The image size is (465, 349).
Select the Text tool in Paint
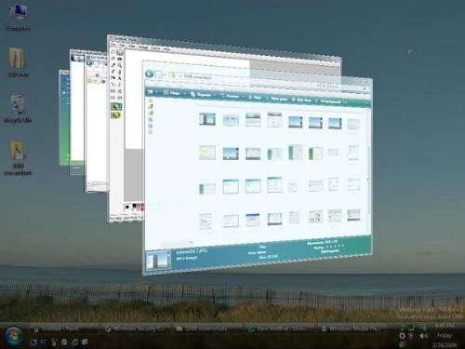(120, 78)
